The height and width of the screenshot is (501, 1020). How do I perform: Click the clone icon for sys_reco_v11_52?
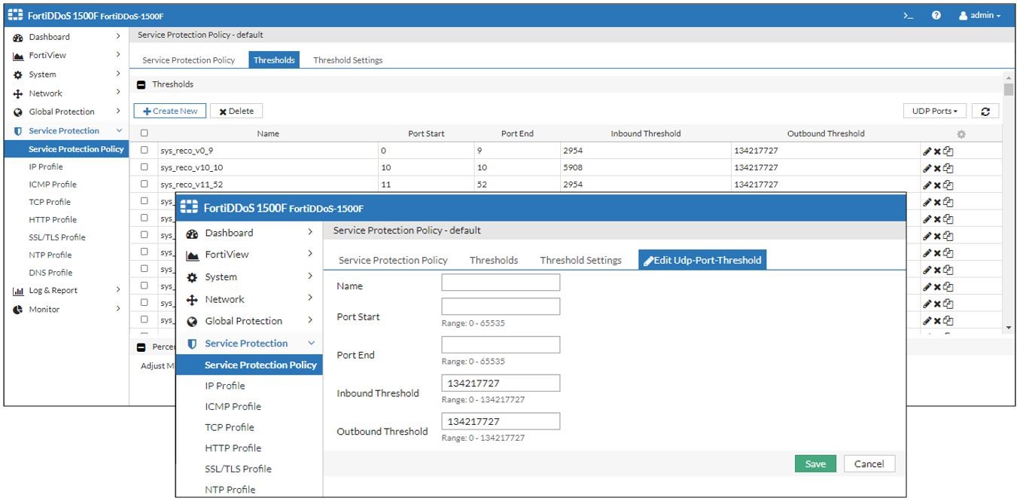948,185
